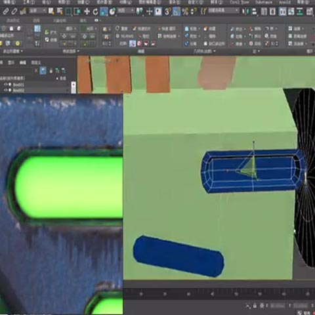Click the highlighted constraint icon in Edit panel
The image size is (315, 315).
pos(133,43)
